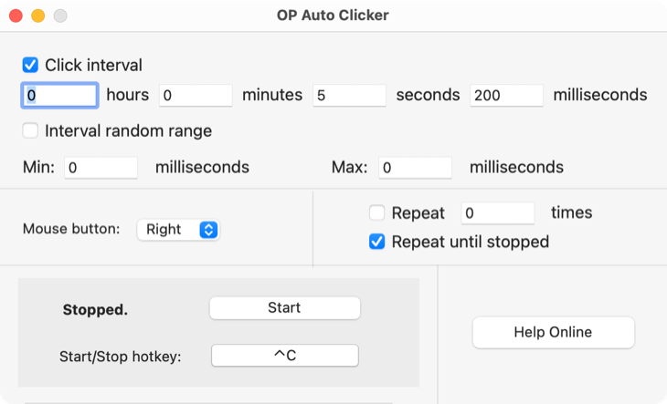
Task: Click the Stopped status label
Action: point(95,309)
